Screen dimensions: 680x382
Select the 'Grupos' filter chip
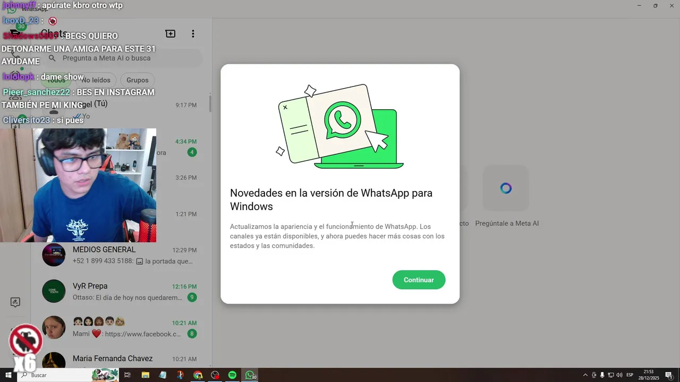(138, 80)
